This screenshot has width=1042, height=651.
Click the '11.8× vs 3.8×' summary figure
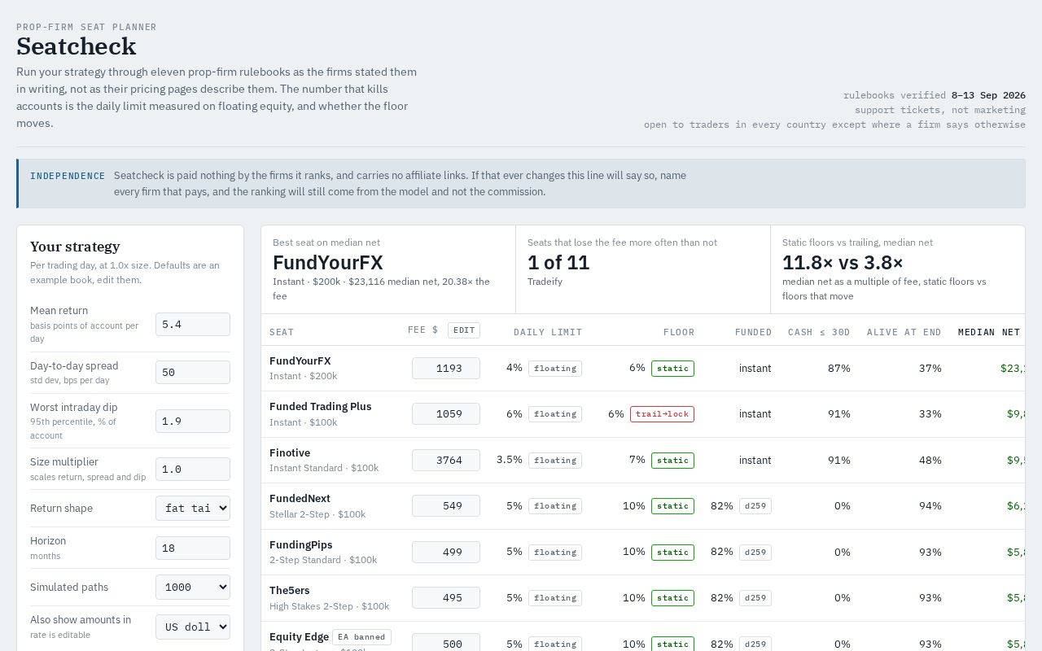point(843,263)
